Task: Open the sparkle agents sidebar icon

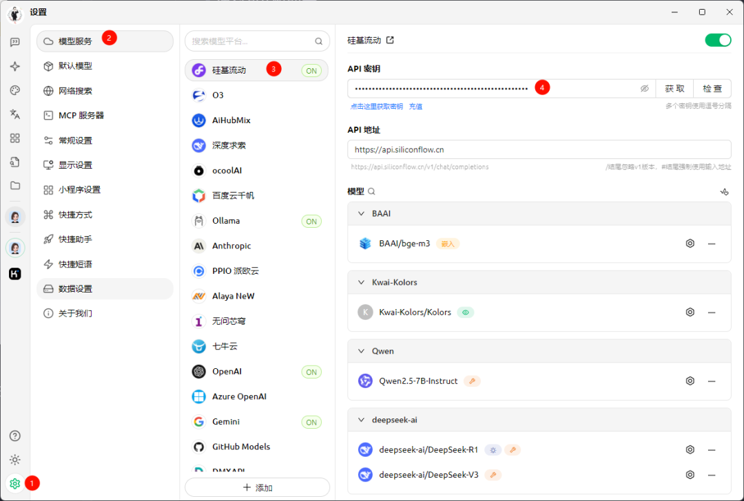Action: [x=14, y=66]
